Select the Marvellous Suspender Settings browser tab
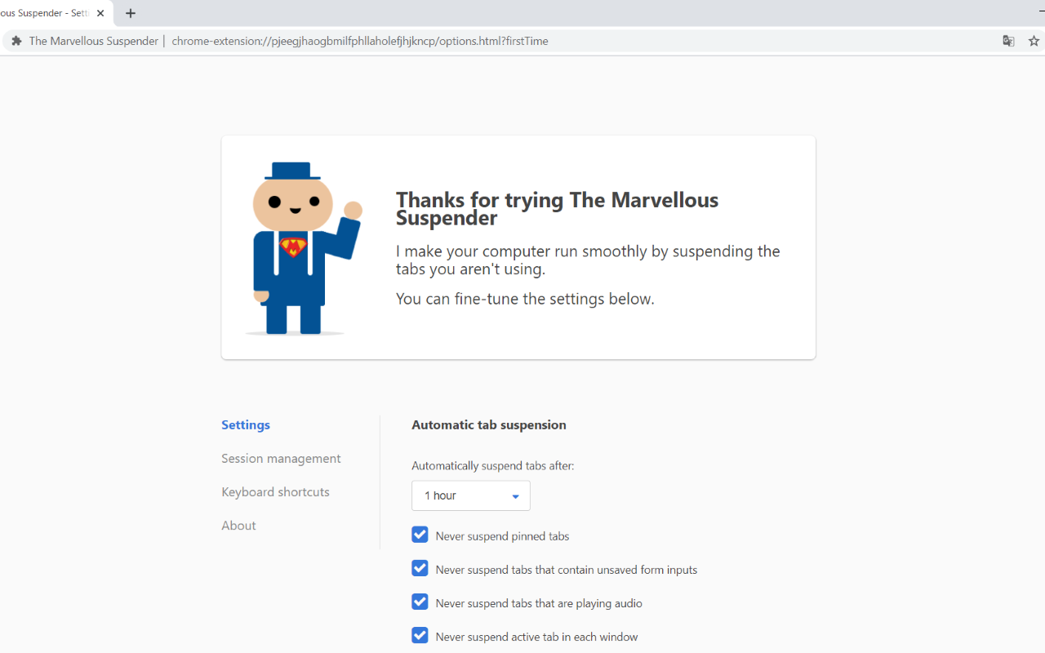This screenshot has width=1045, height=653. (49, 13)
